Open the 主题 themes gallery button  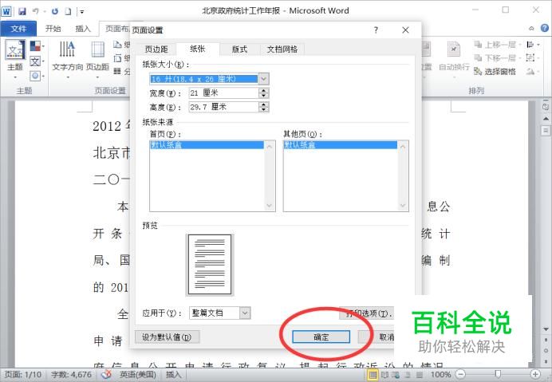pos(15,58)
